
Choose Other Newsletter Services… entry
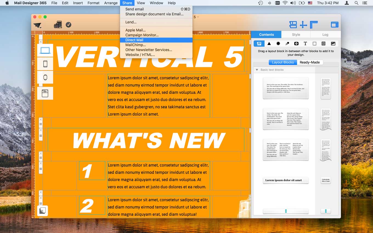coord(156,50)
